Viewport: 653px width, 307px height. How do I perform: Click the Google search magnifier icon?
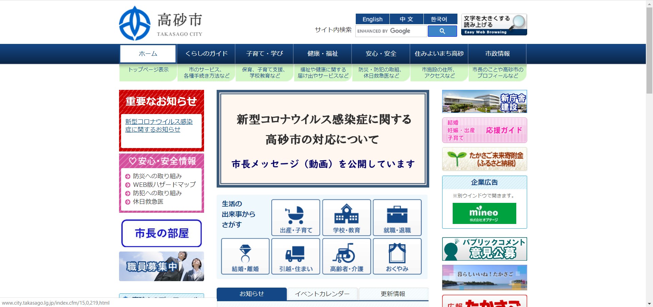tap(442, 31)
